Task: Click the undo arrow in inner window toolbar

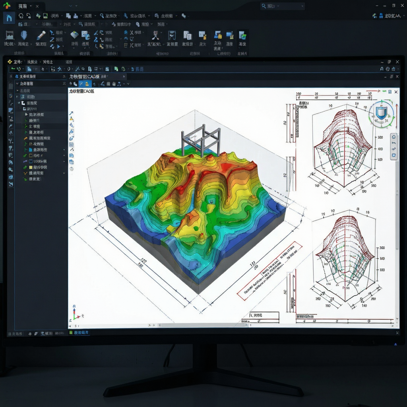Action: [19, 69]
